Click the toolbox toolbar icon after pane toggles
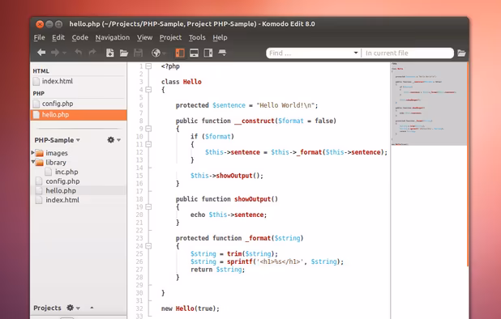Viewport: 501px width, 319px height. (222, 53)
